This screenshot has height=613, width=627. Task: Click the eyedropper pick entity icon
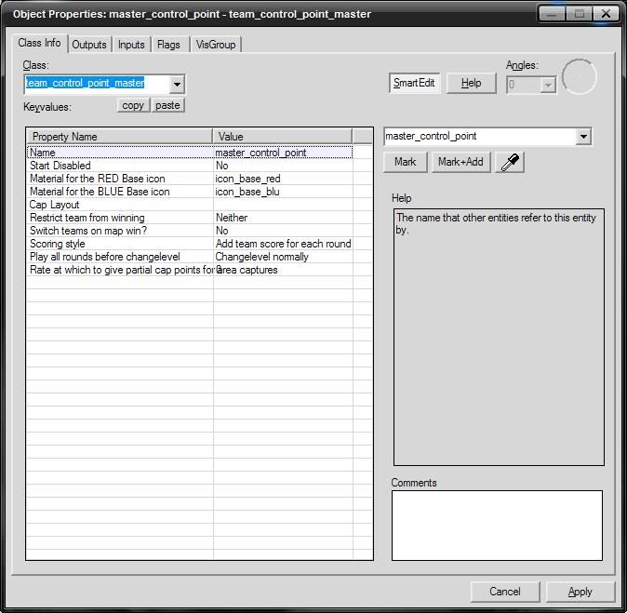pyautogui.click(x=510, y=162)
